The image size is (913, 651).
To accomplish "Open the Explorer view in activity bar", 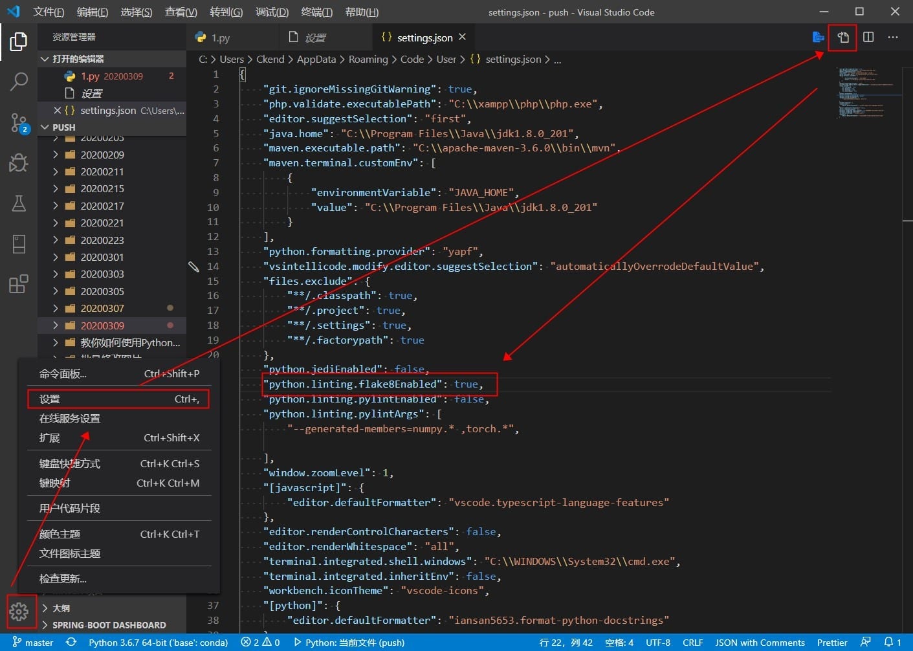I will tap(19, 42).
